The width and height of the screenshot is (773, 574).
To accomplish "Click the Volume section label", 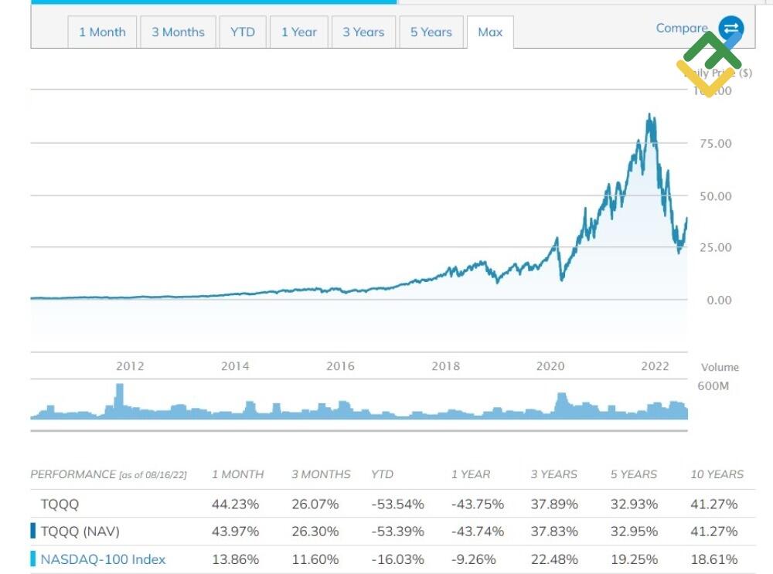I will [x=721, y=367].
